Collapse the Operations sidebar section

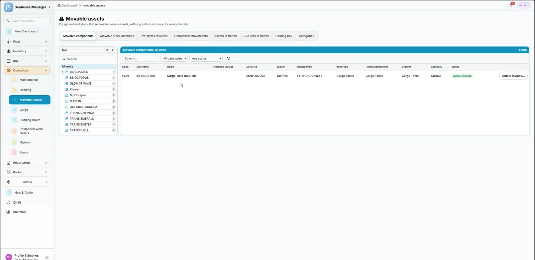pyautogui.click(x=27, y=71)
